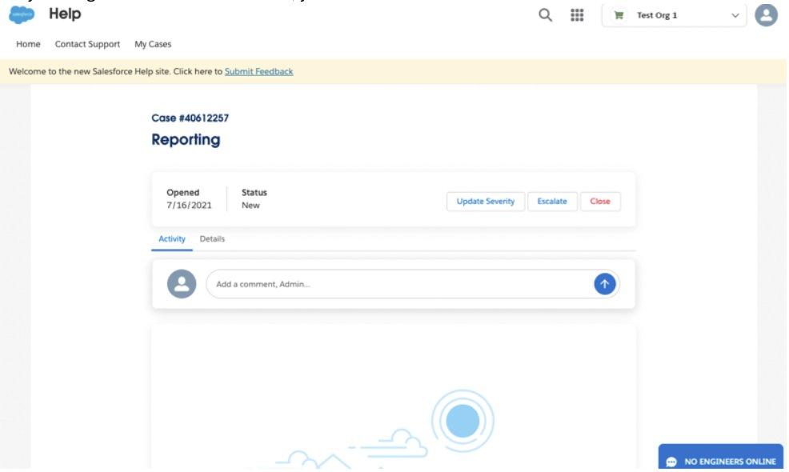Select the Case #40612257 text
Image resolution: width=789 pixels, height=472 pixels.
(x=190, y=118)
